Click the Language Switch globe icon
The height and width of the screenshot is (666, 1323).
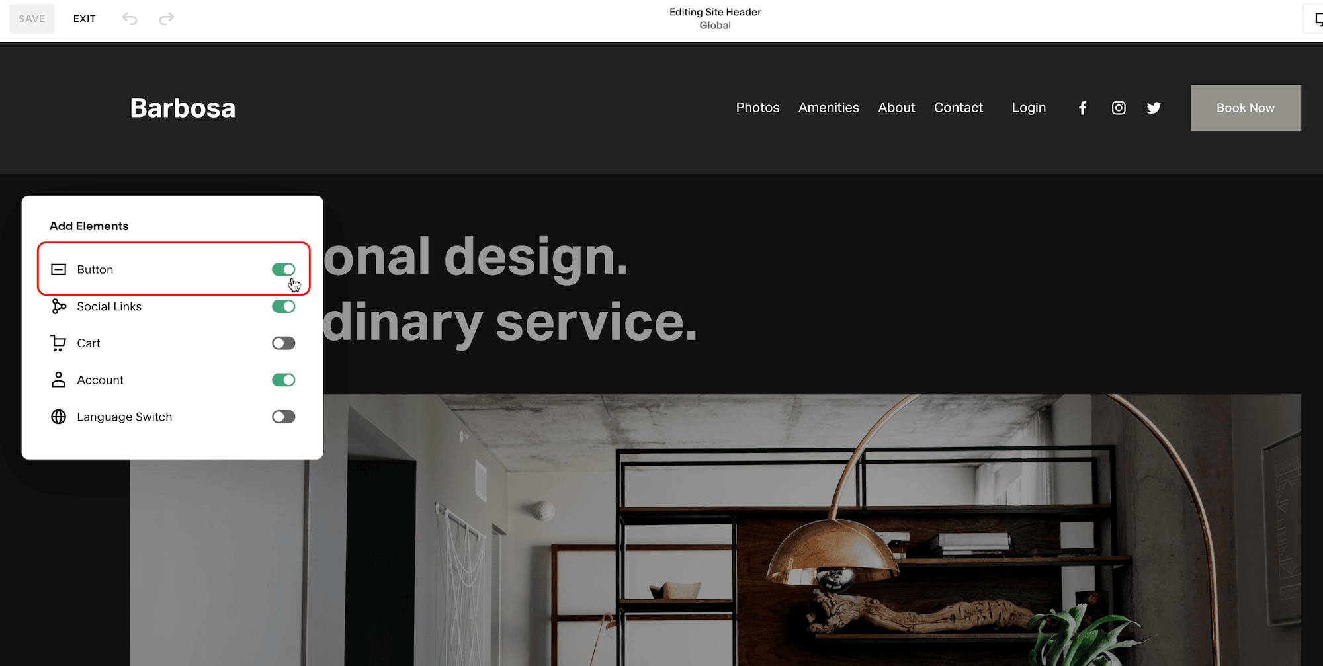(58, 417)
